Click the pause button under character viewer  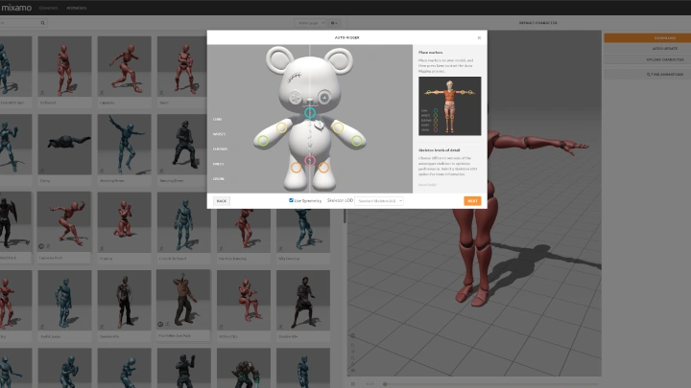pos(353,384)
